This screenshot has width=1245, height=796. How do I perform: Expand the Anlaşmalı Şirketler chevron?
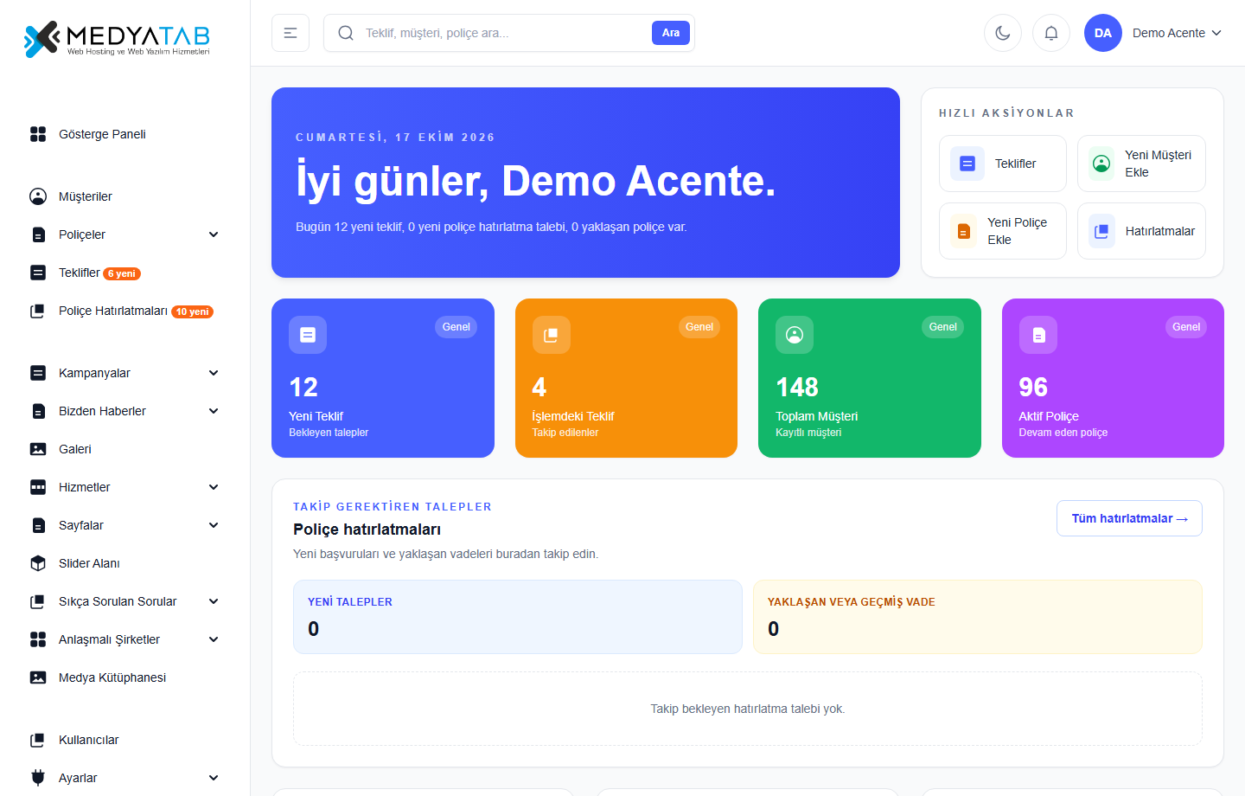coord(214,639)
